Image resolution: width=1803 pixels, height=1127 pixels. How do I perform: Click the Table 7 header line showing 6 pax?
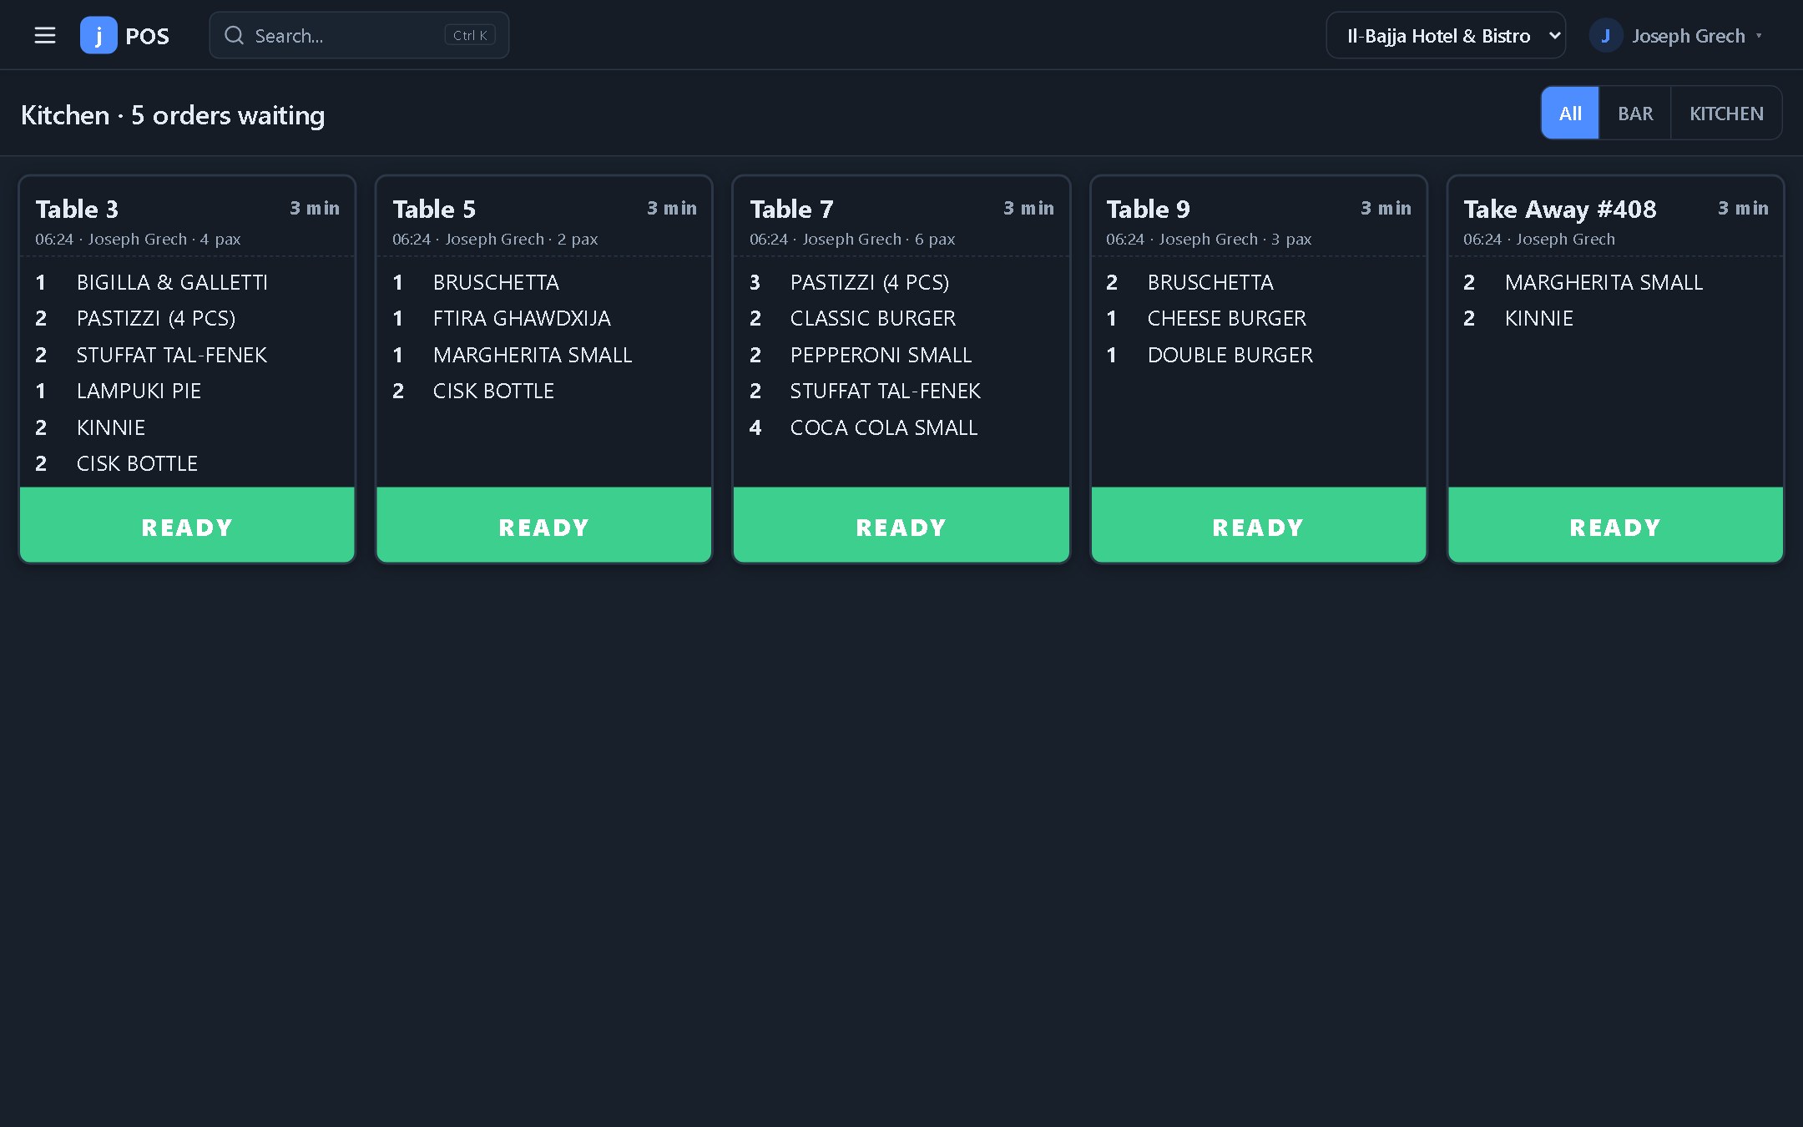click(852, 239)
